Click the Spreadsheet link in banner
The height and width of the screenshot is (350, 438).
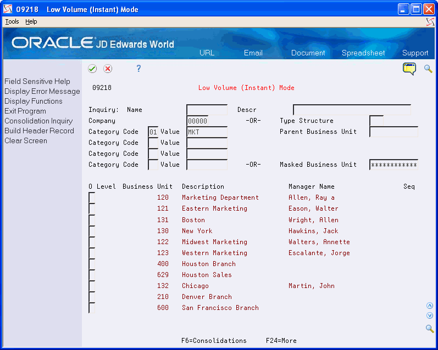363,53
